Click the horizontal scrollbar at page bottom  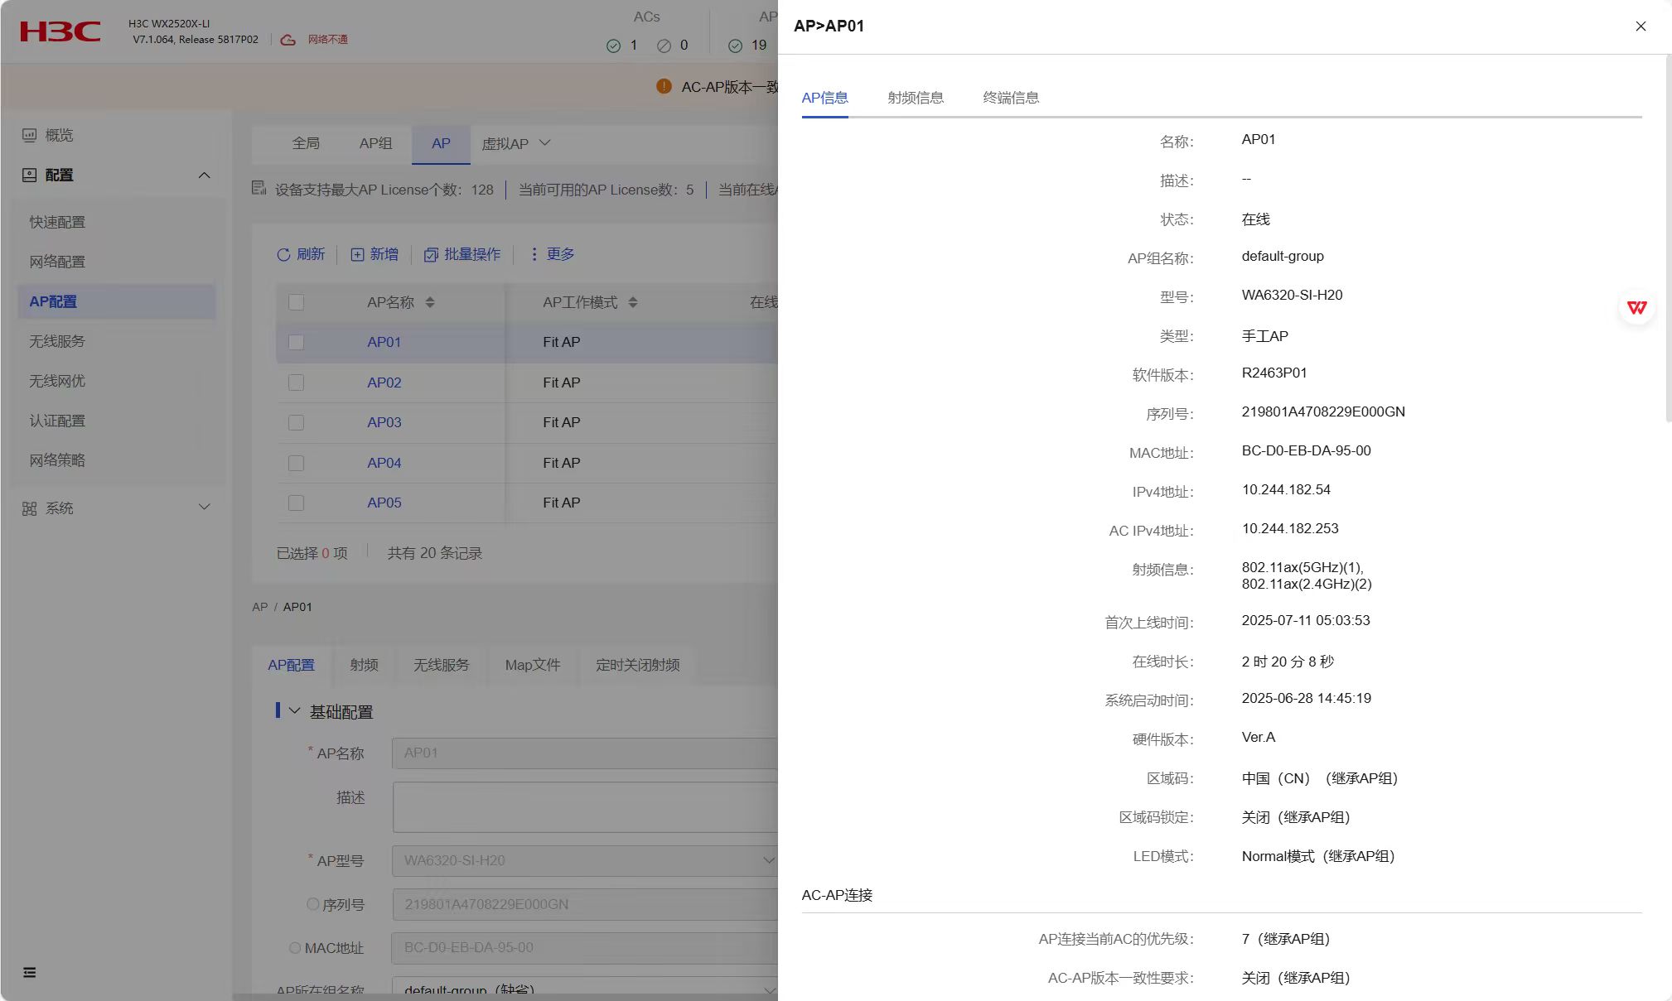(505, 997)
